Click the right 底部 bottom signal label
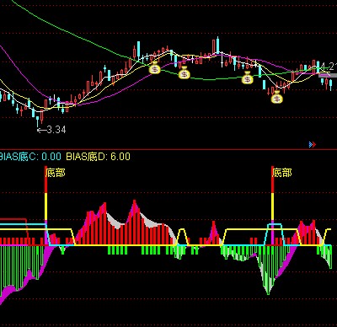Viewport: 337px width, 327px height. pyautogui.click(x=282, y=173)
